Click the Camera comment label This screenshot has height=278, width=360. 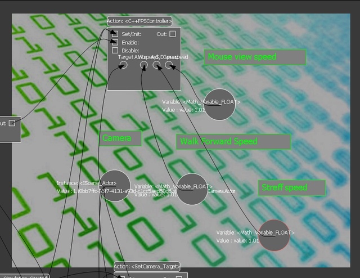click(x=120, y=138)
